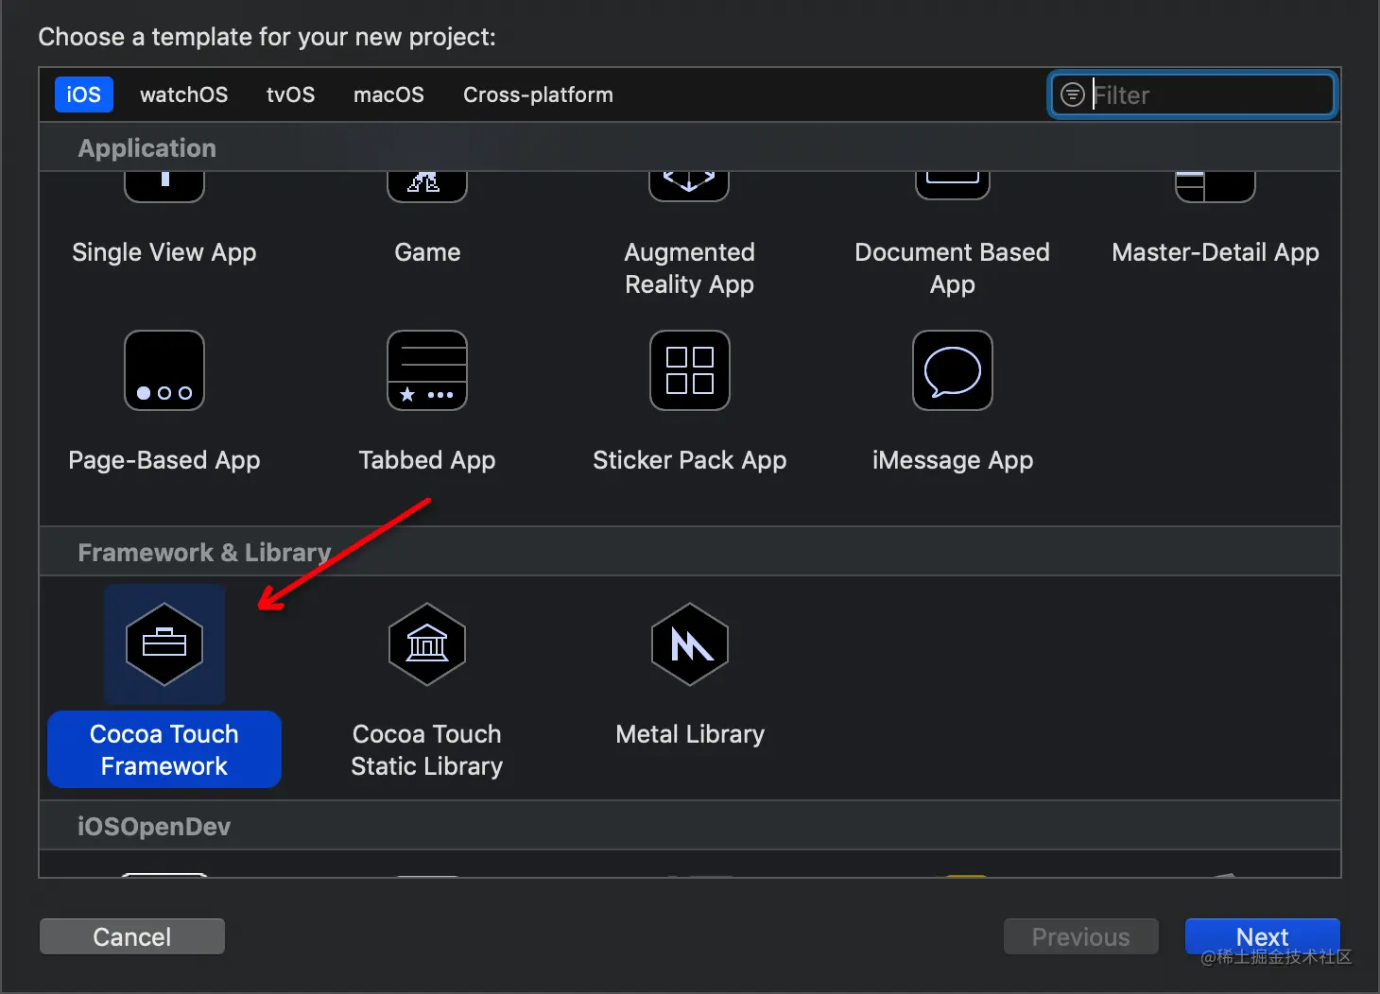This screenshot has width=1380, height=994.
Task: Choose the iMessage App speech bubble icon
Action: (953, 370)
